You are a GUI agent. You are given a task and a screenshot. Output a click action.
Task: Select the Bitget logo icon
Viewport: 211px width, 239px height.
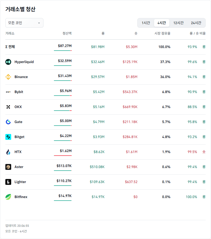8,137
